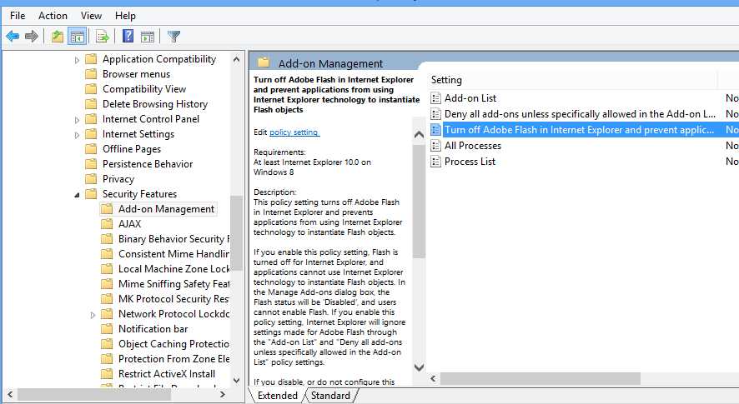This screenshot has height=404, width=739.
Task: Select the Add-on Management tree item
Action: click(166, 209)
